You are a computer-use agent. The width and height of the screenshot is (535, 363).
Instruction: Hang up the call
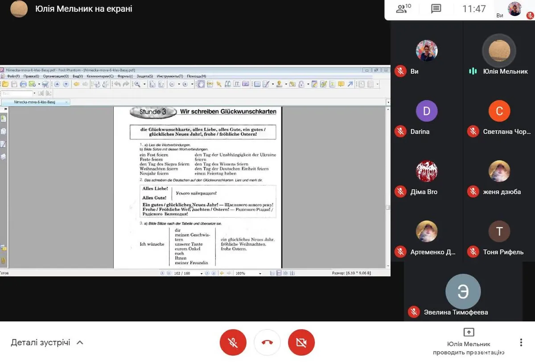(x=267, y=342)
